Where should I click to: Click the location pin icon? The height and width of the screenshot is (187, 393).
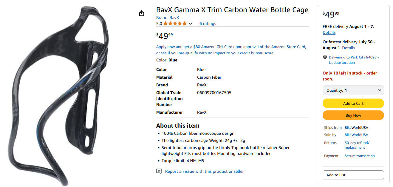tap(325, 57)
